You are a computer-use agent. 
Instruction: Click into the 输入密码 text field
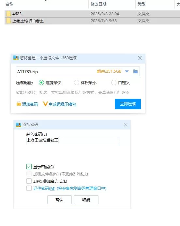[x=73, y=141]
